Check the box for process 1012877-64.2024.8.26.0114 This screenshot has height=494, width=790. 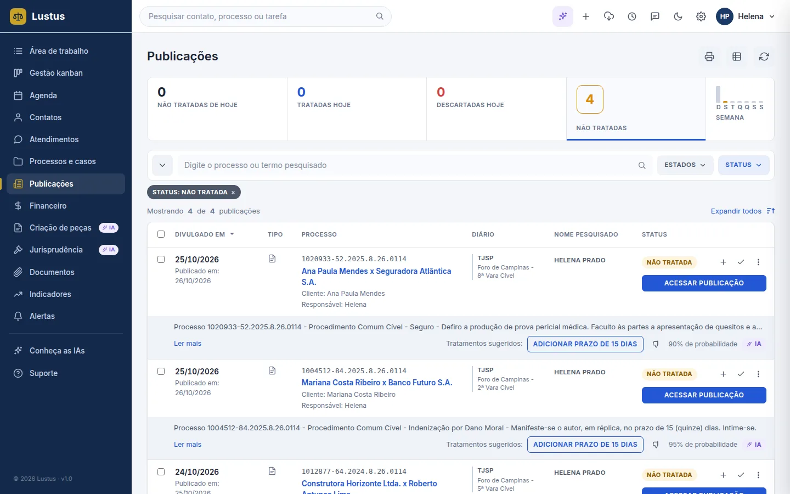pos(161,472)
